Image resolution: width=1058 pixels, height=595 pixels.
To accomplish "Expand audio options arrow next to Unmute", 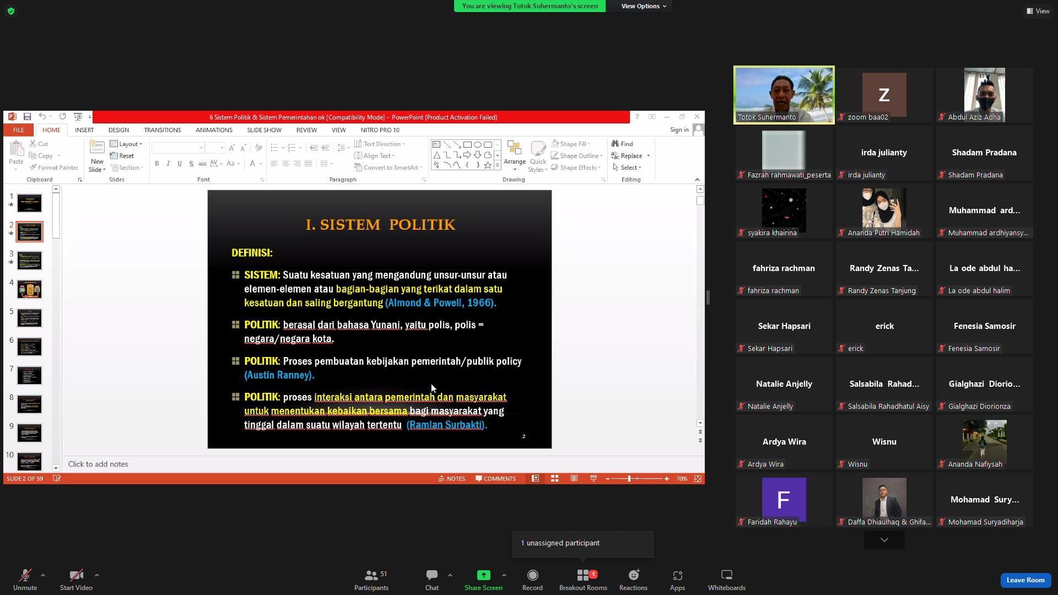I will pos(43,575).
